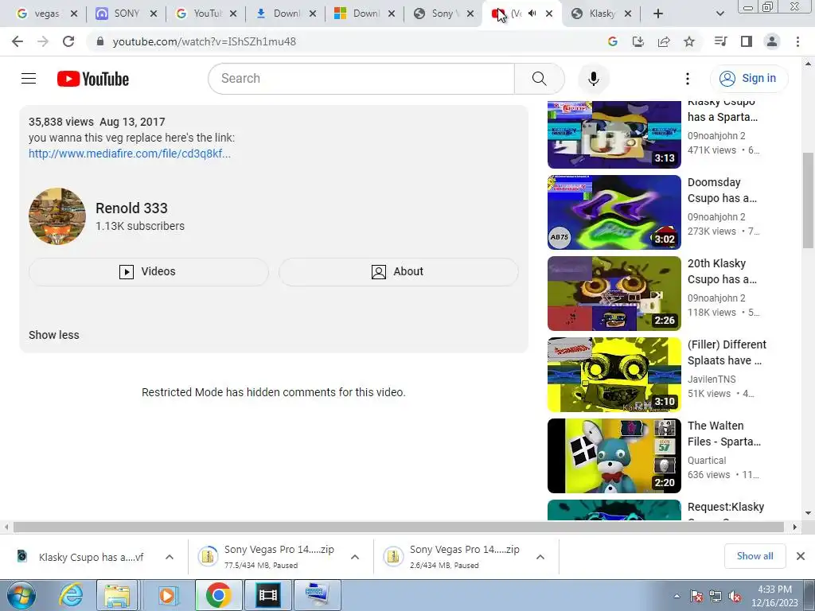The image size is (815, 611).
Task: Open film strip app in taskbar
Action: 267,595
